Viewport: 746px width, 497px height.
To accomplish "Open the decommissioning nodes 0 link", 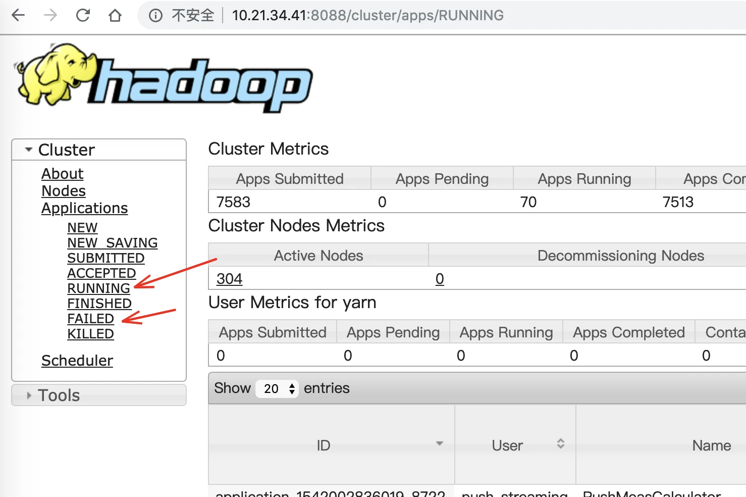I will [440, 279].
